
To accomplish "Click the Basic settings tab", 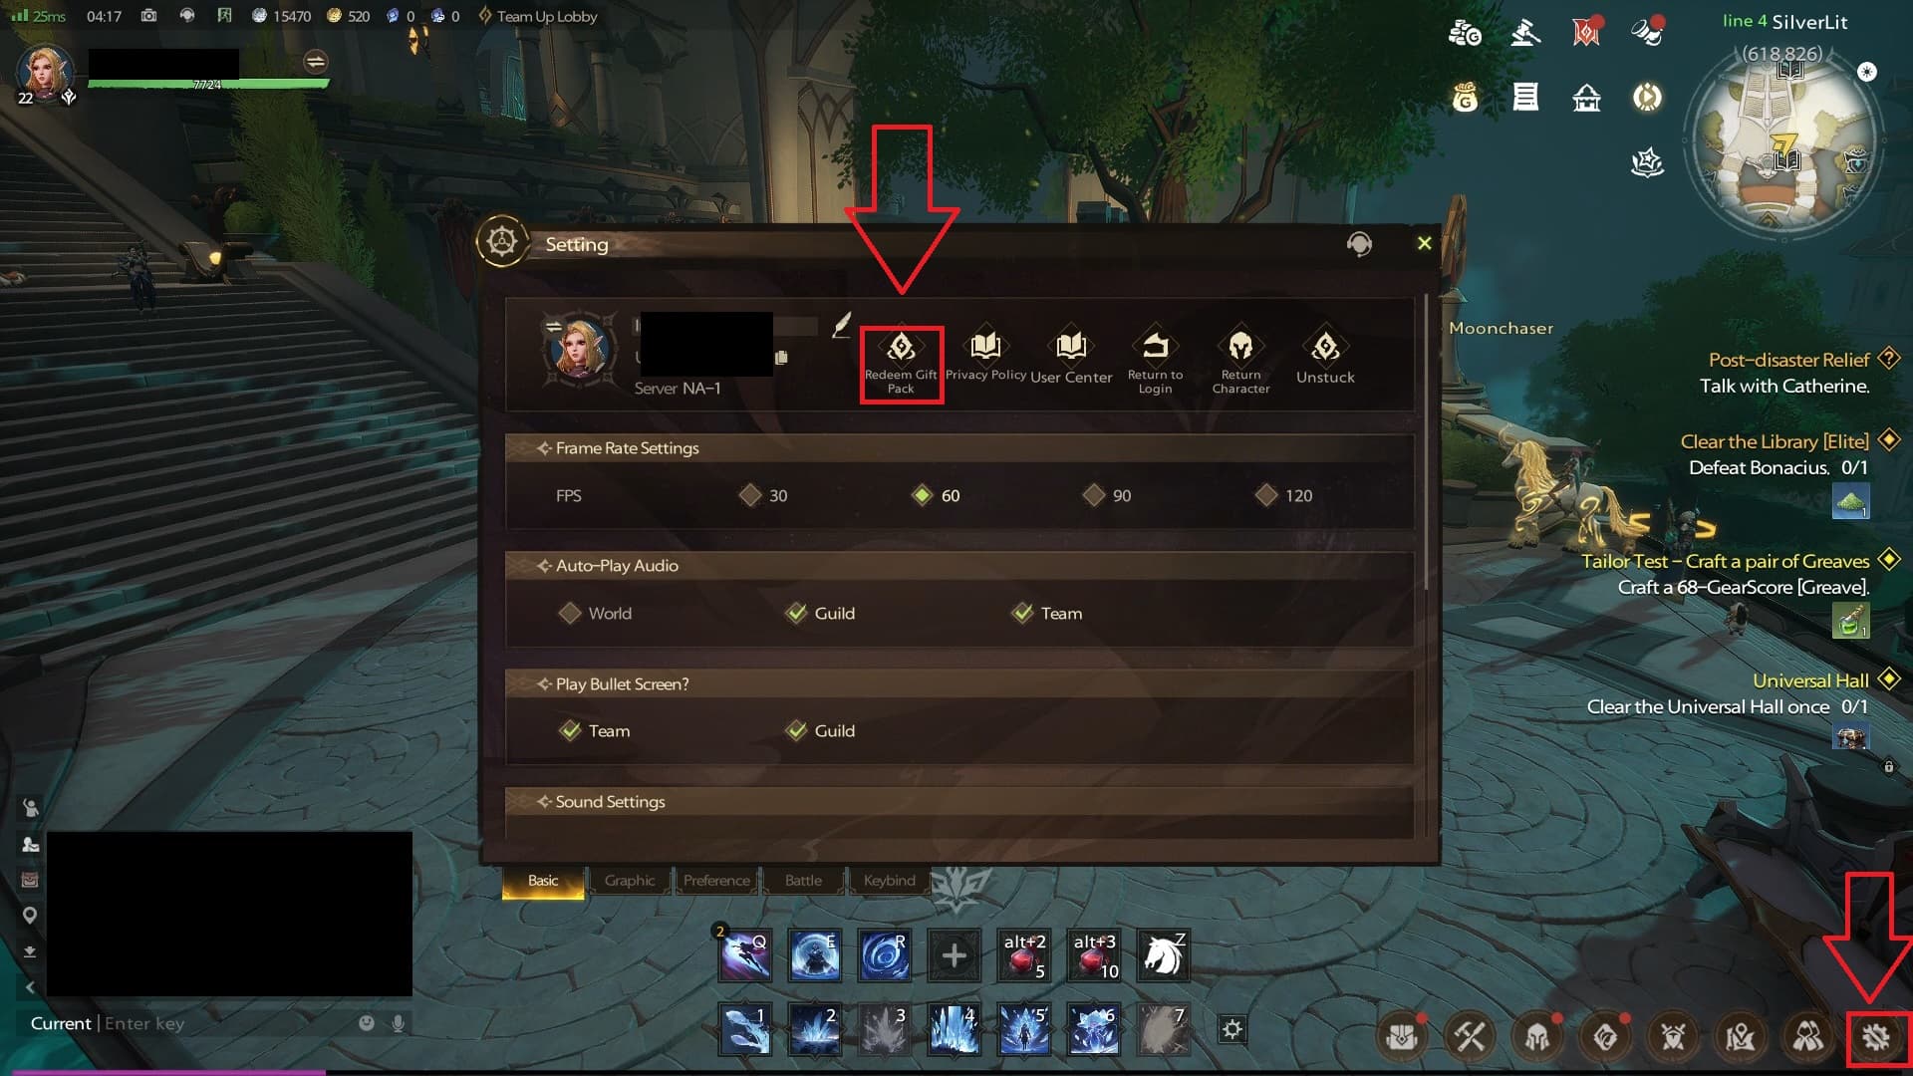I will tap(543, 879).
